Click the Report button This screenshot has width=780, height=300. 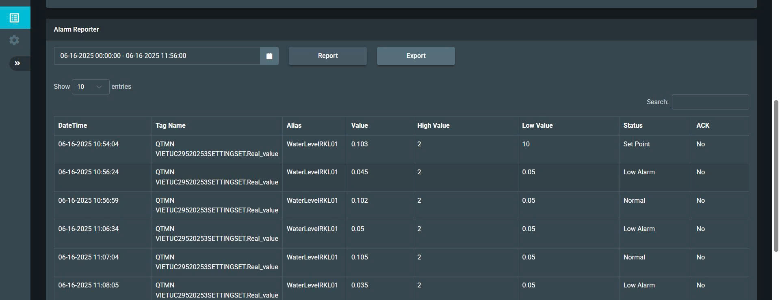[327, 56]
